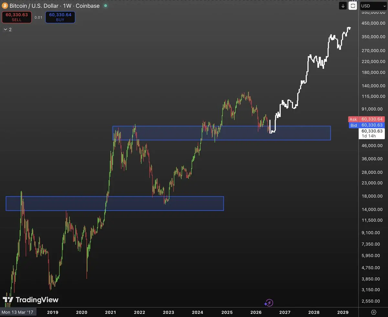388x317 pixels.
Task: Click the Mon 13 Mar '17 date label
Action: [x=18, y=312]
